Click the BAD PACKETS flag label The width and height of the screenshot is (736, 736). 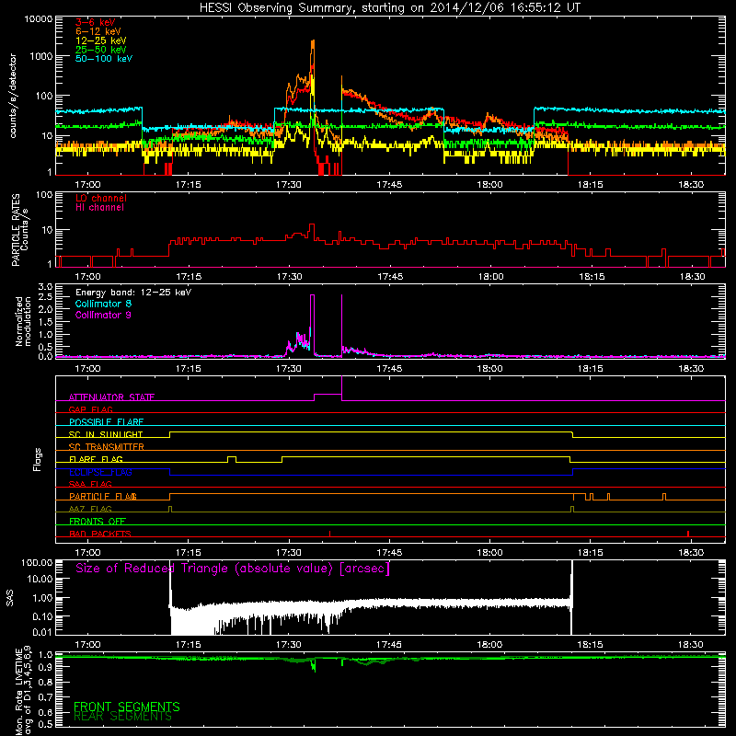[x=100, y=534]
